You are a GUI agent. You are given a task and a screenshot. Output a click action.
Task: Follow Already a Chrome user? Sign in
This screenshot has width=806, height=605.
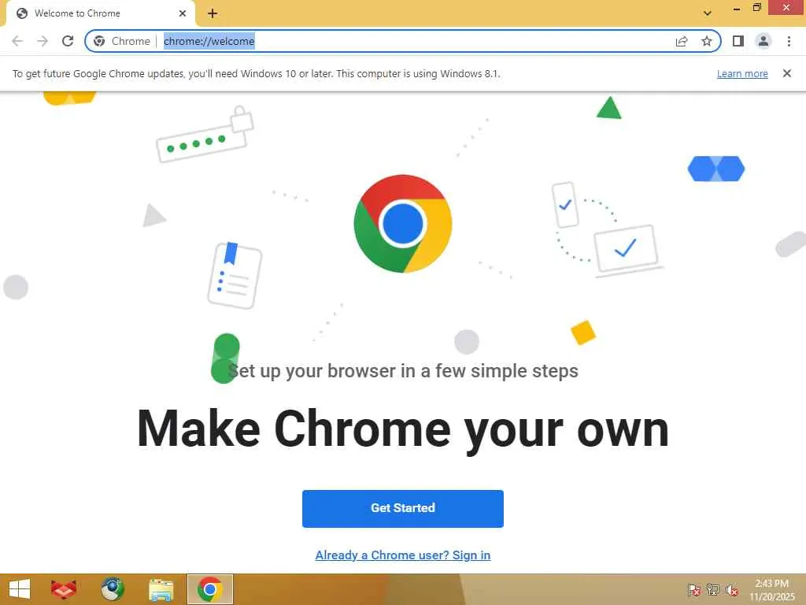coord(402,555)
